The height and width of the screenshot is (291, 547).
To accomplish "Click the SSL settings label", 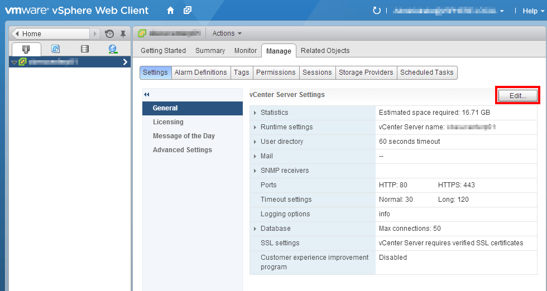I will [x=280, y=243].
